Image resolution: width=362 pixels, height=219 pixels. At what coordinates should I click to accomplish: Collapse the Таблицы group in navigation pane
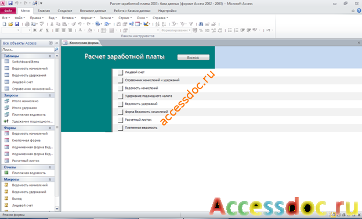click(50, 56)
